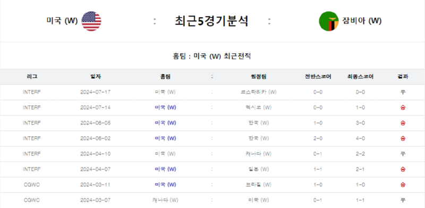
Task: Click away team '캐나다 (W)' in 2024-04-10 row
Action: tap(259, 154)
